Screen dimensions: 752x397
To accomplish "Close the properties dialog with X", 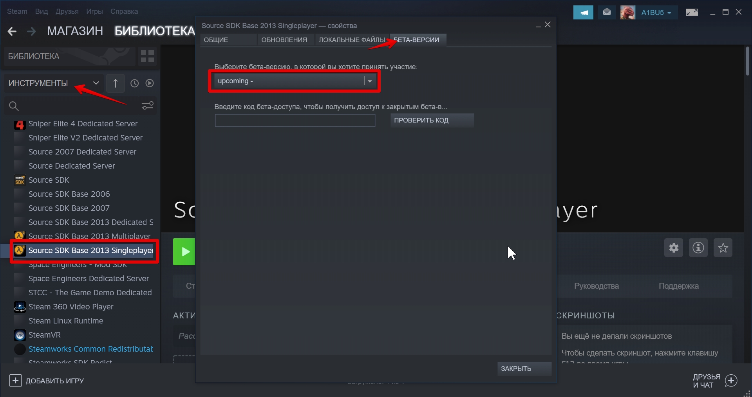I will [x=548, y=25].
